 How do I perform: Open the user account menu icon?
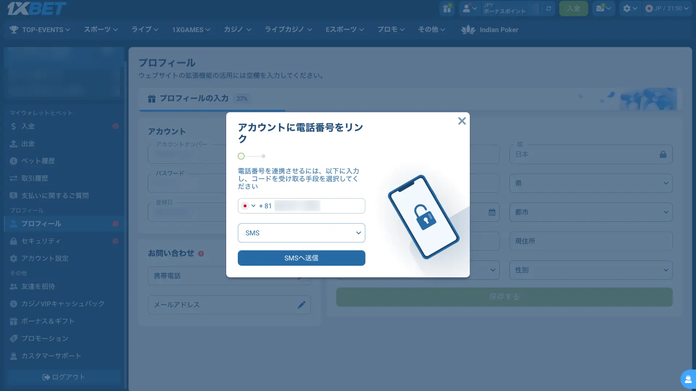470,8
